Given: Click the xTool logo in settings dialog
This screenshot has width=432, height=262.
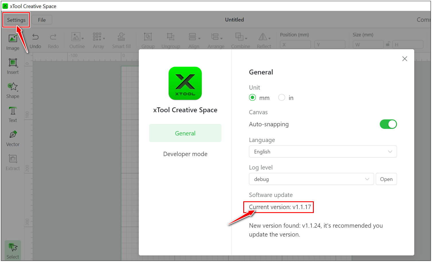Looking at the screenshot, I should click(185, 83).
